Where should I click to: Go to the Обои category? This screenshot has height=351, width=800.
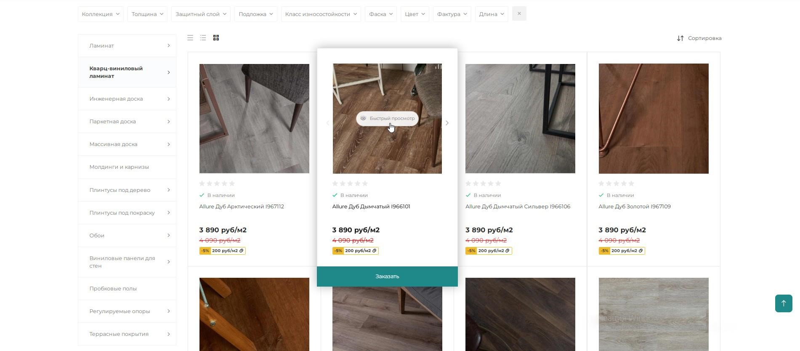(97, 236)
